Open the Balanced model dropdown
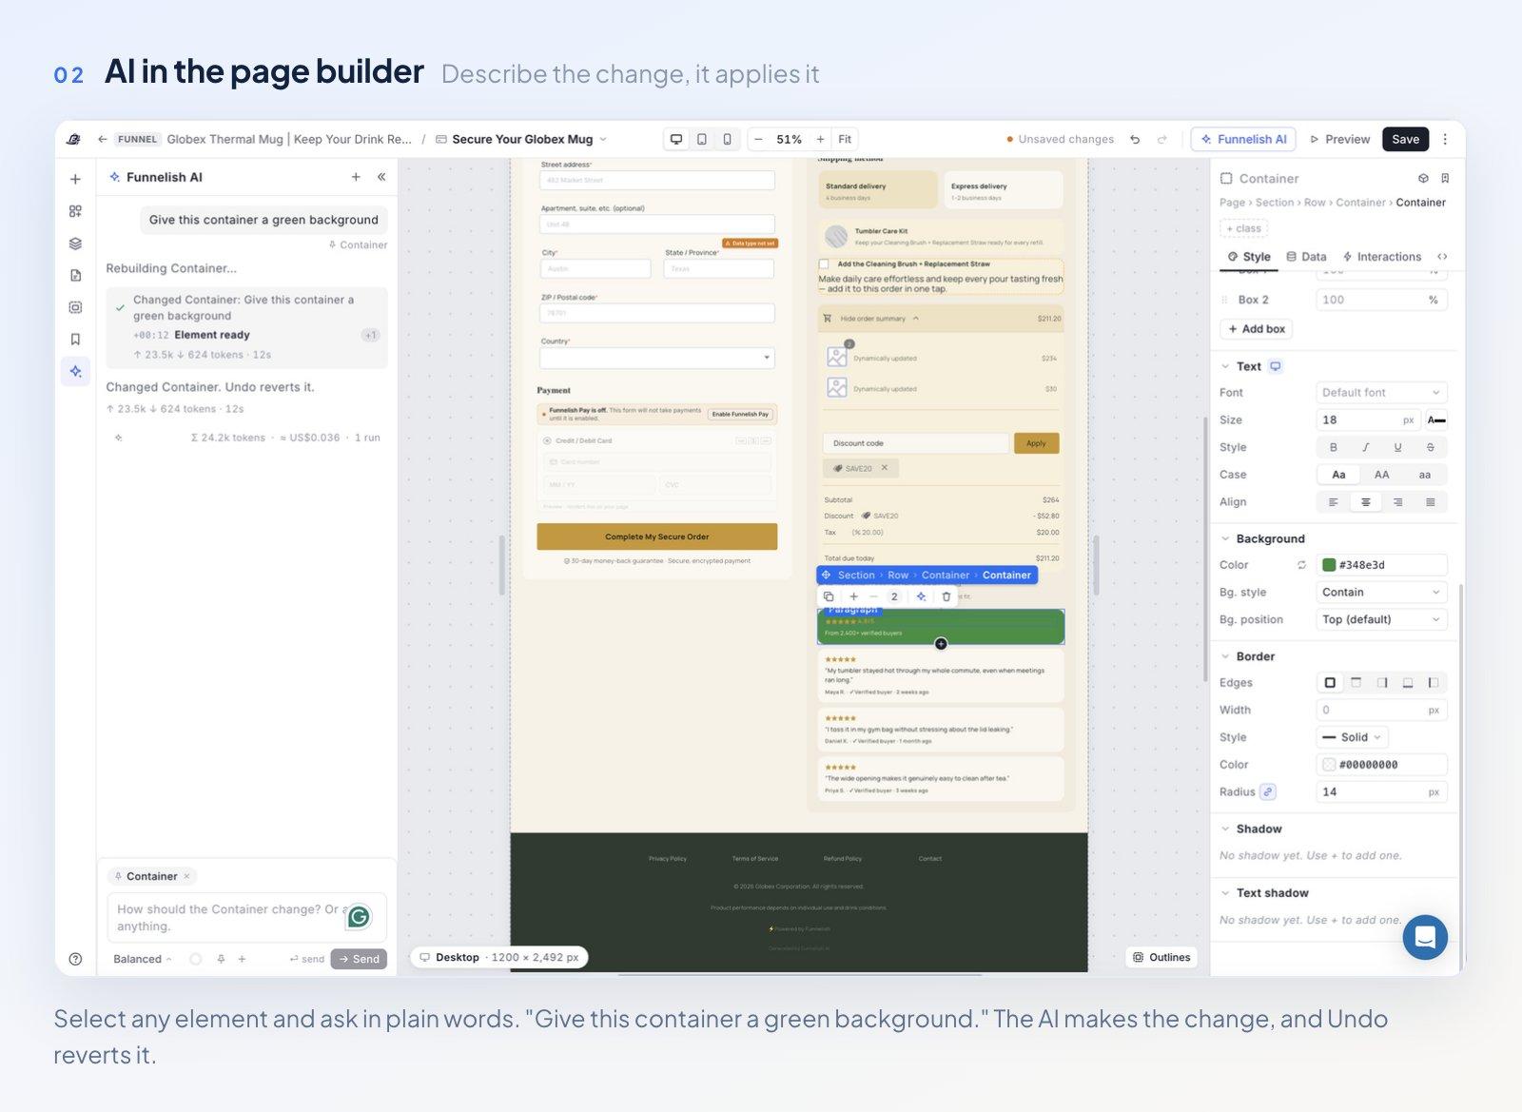Image resolution: width=1522 pixels, height=1112 pixels. coord(143,959)
